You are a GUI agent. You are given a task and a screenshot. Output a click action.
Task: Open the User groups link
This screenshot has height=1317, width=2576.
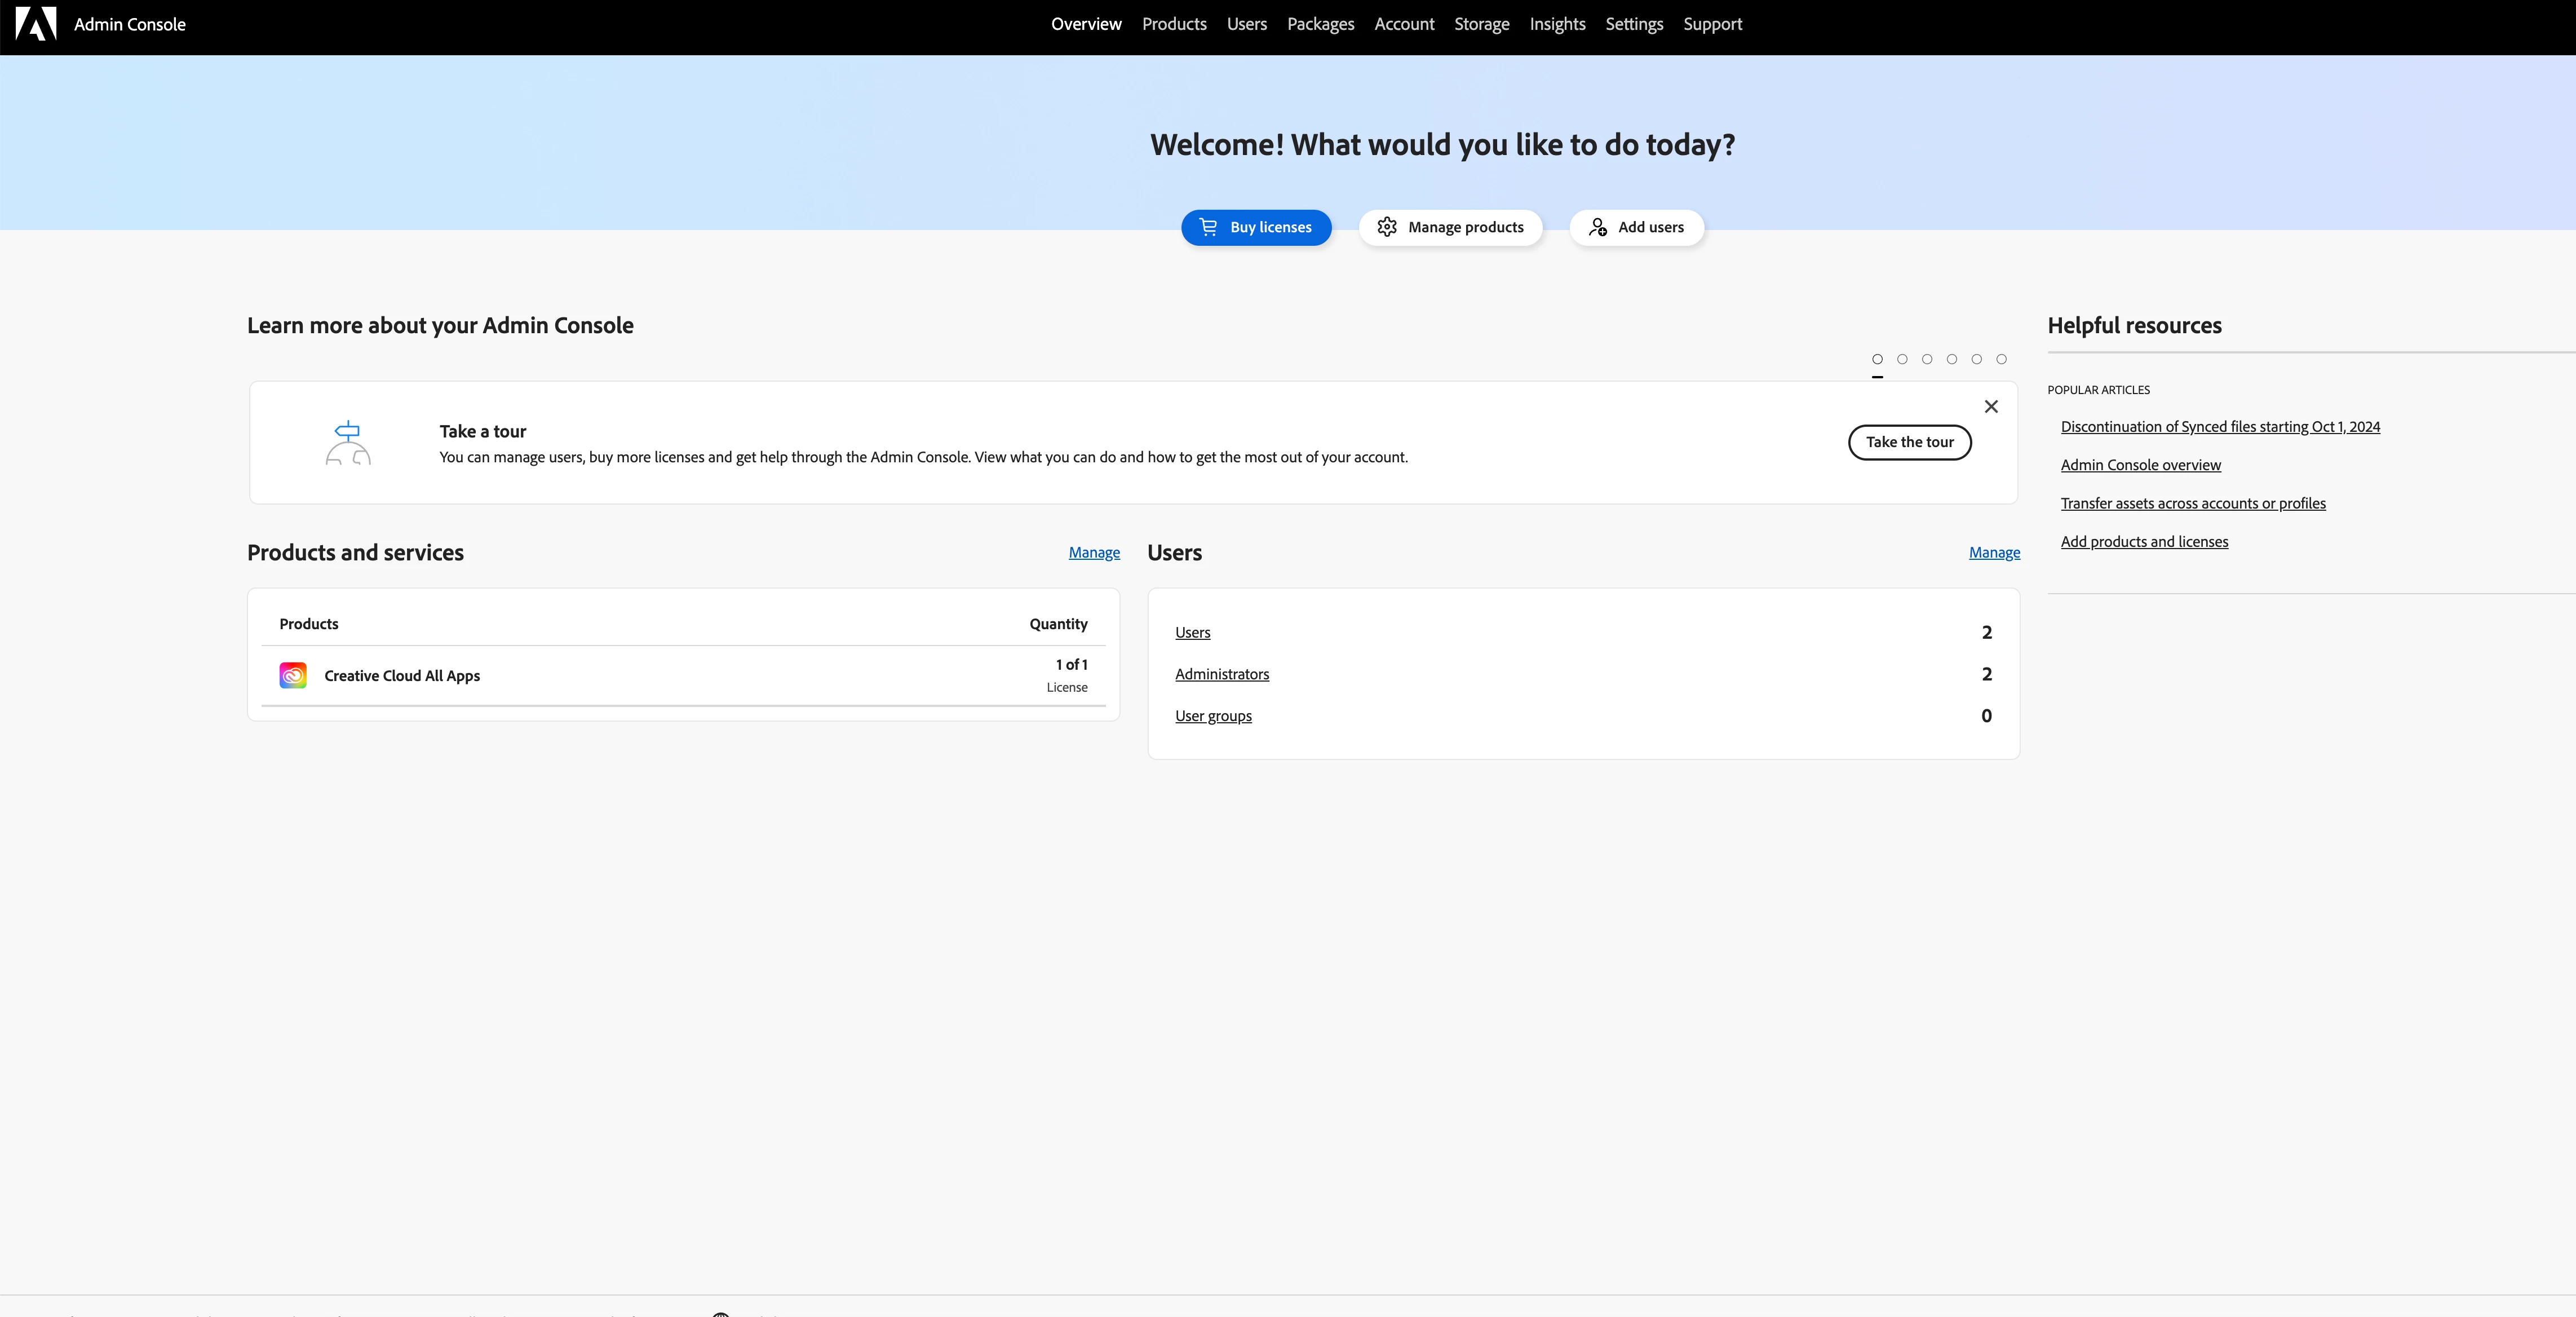[1213, 716]
